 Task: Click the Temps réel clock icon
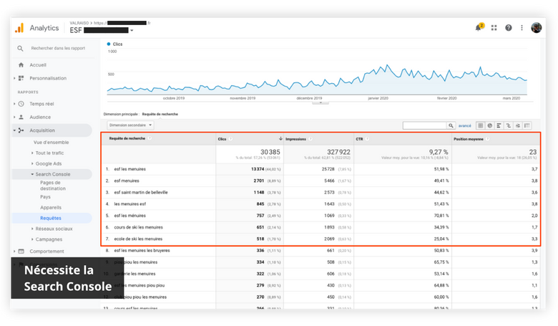tap(21, 104)
